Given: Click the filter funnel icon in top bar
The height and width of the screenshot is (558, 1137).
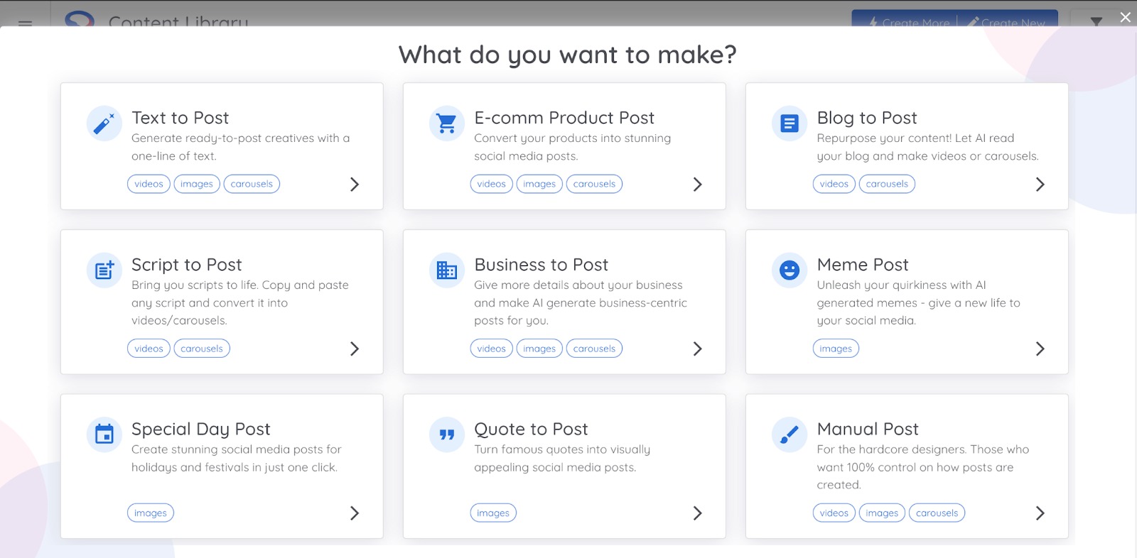Looking at the screenshot, I should click(1096, 21).
